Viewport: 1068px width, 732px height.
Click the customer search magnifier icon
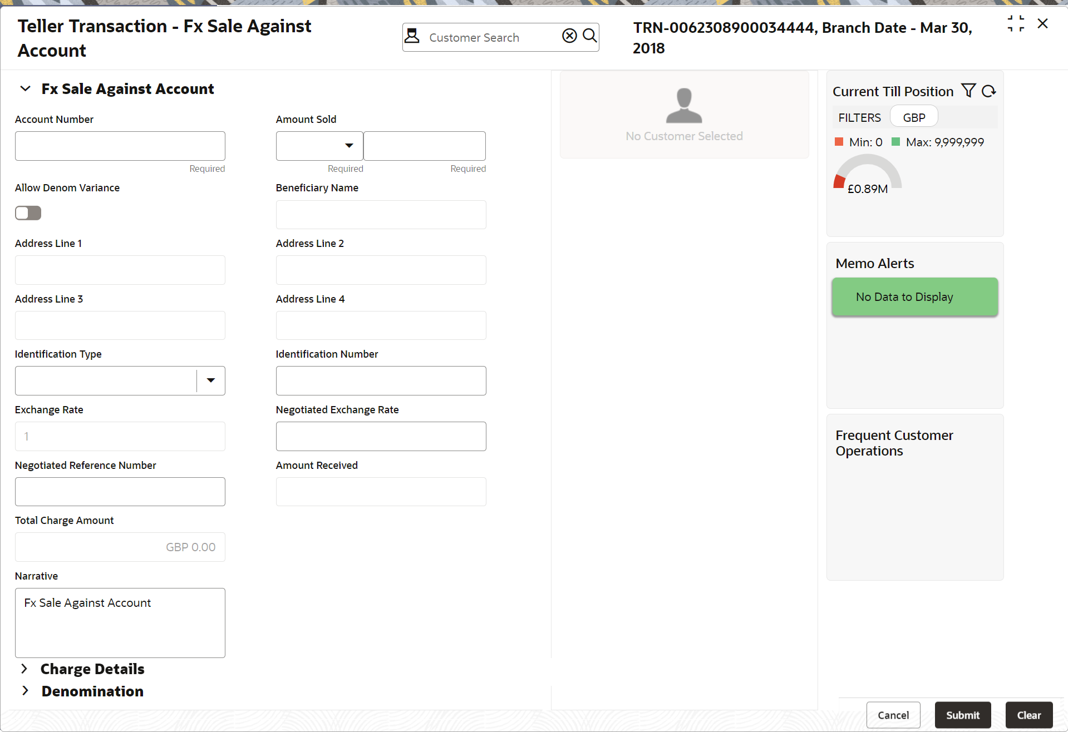(589, 36)
